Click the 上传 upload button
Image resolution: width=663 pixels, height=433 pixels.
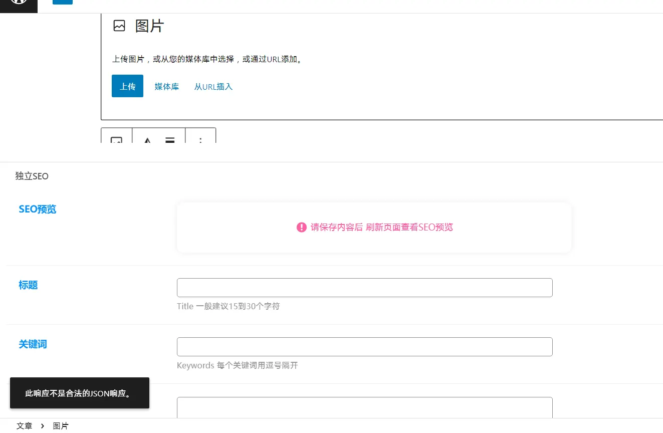point(127,86)
